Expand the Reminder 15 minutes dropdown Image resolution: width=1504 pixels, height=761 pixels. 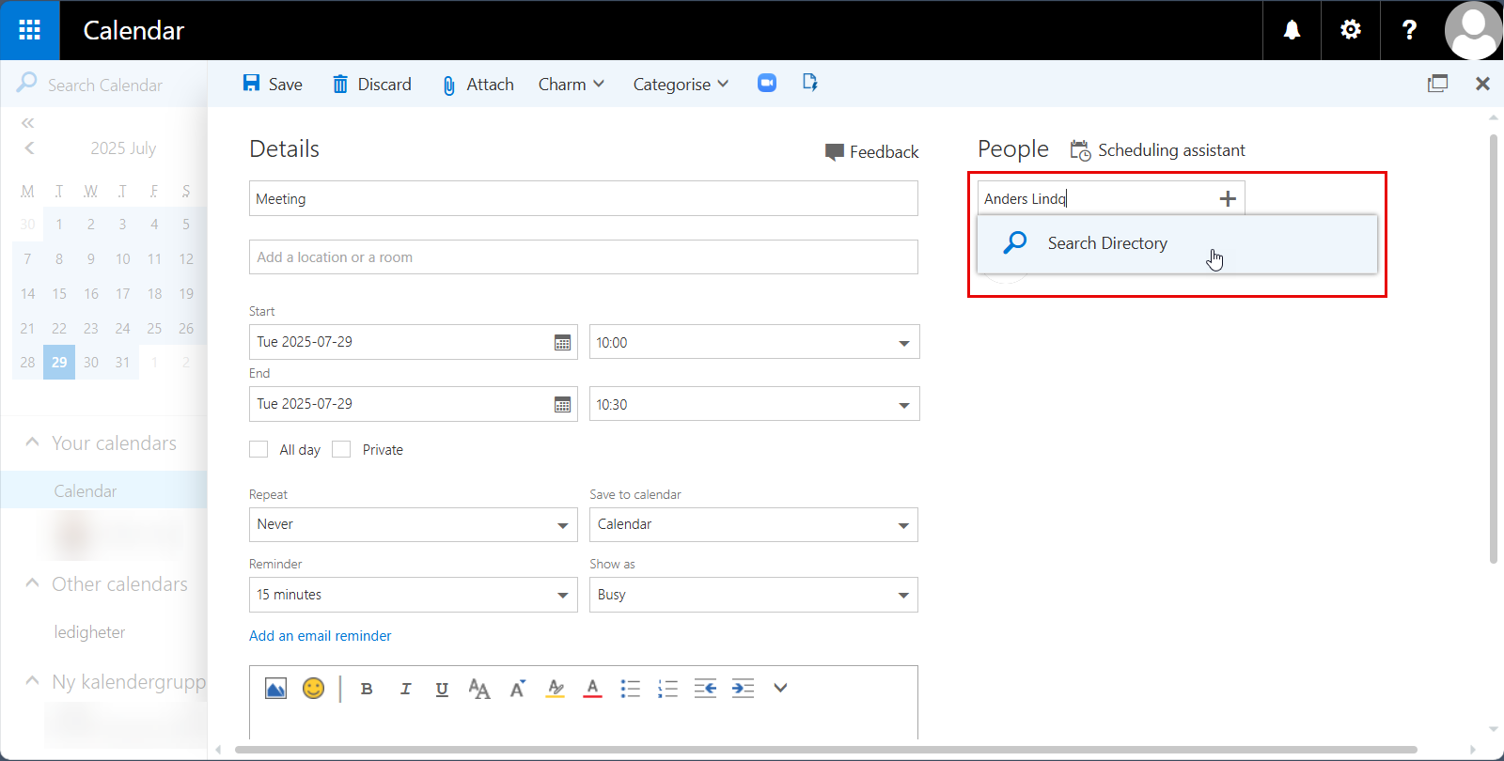(x=413, y=595)
